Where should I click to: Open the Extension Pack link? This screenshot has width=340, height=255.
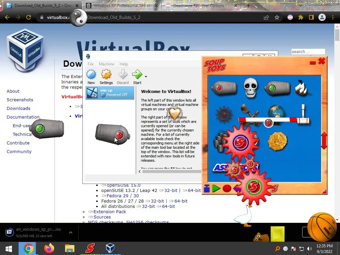tap(110, 212)
